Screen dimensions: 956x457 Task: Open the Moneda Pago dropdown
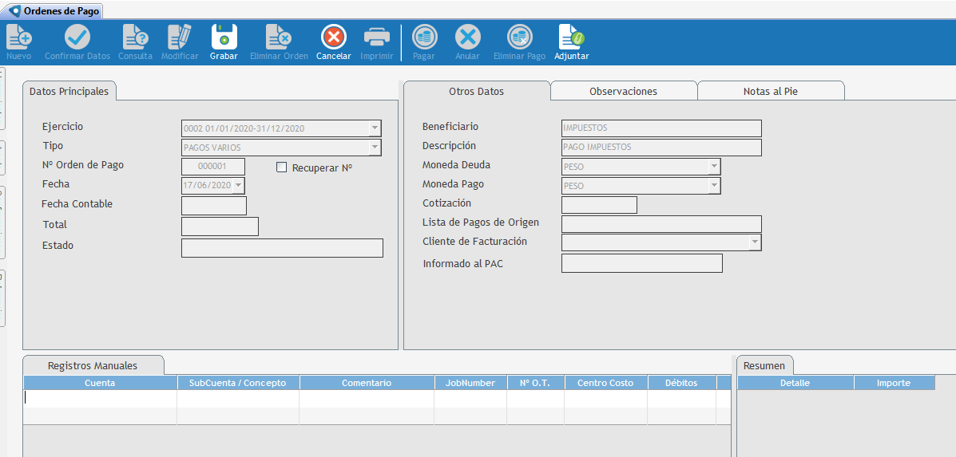(x=713, y=186)
